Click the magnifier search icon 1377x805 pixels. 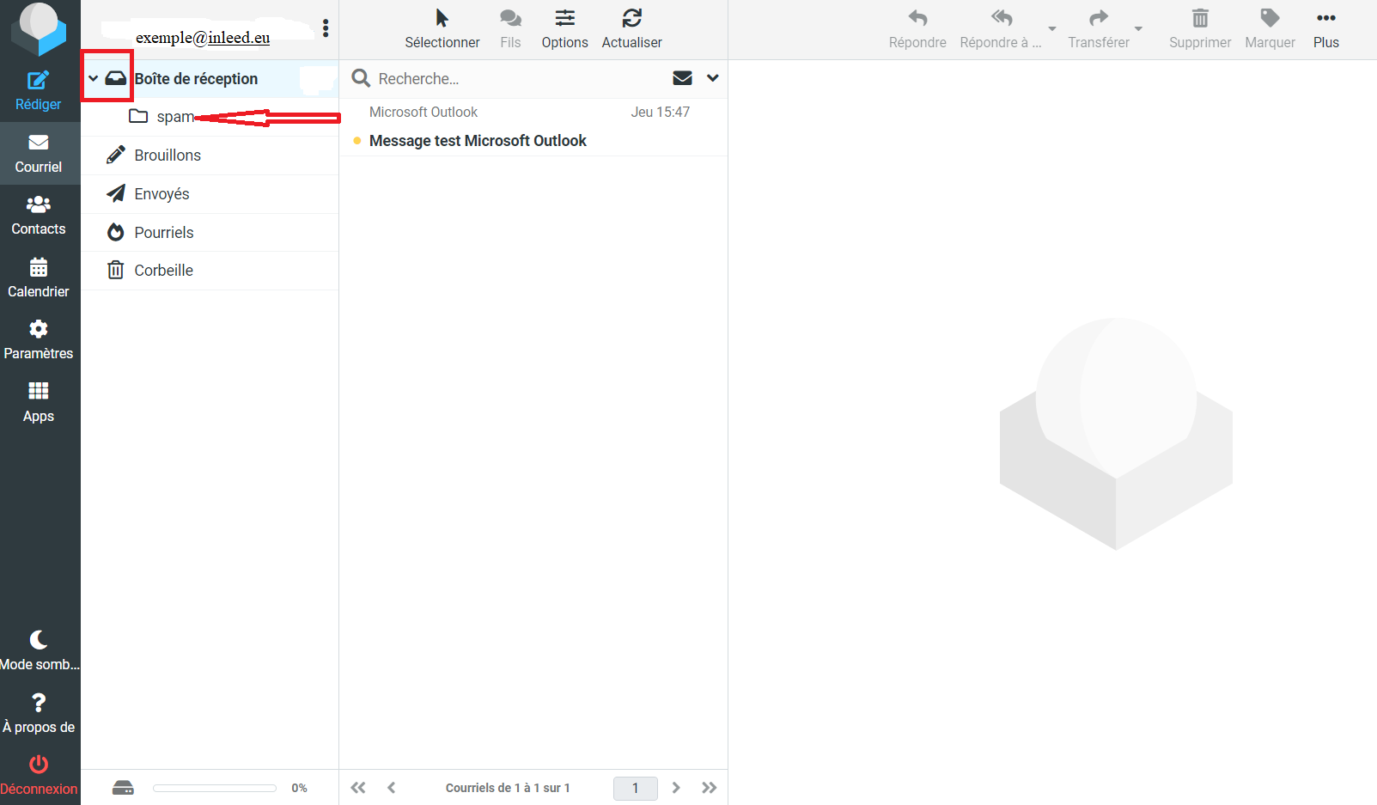(361, 78)
